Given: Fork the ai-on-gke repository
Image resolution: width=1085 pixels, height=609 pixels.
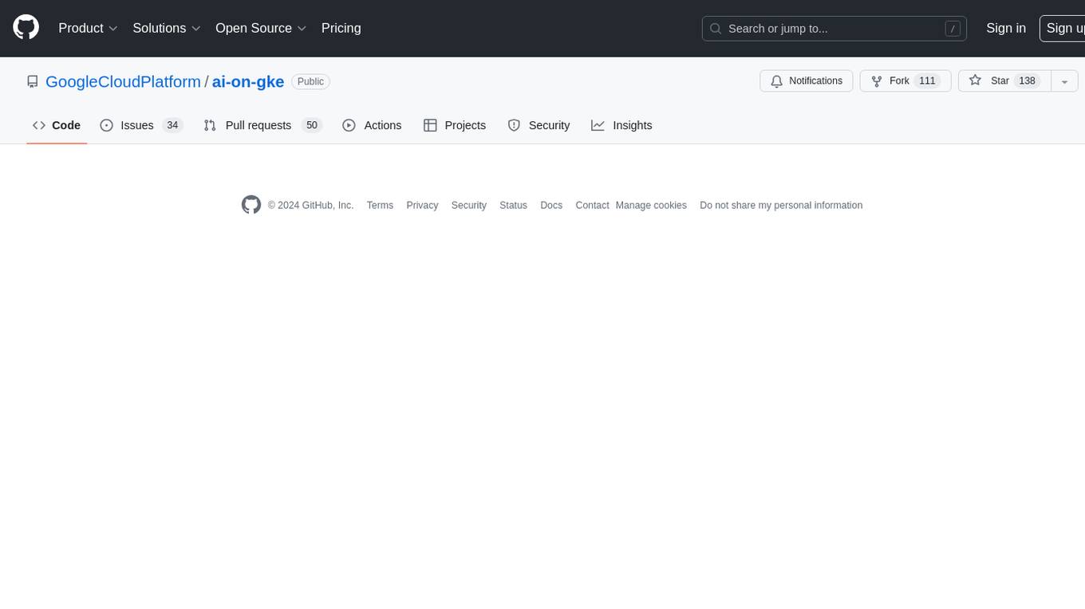Looking at the screenshot, I should click(x=905, y=81).
